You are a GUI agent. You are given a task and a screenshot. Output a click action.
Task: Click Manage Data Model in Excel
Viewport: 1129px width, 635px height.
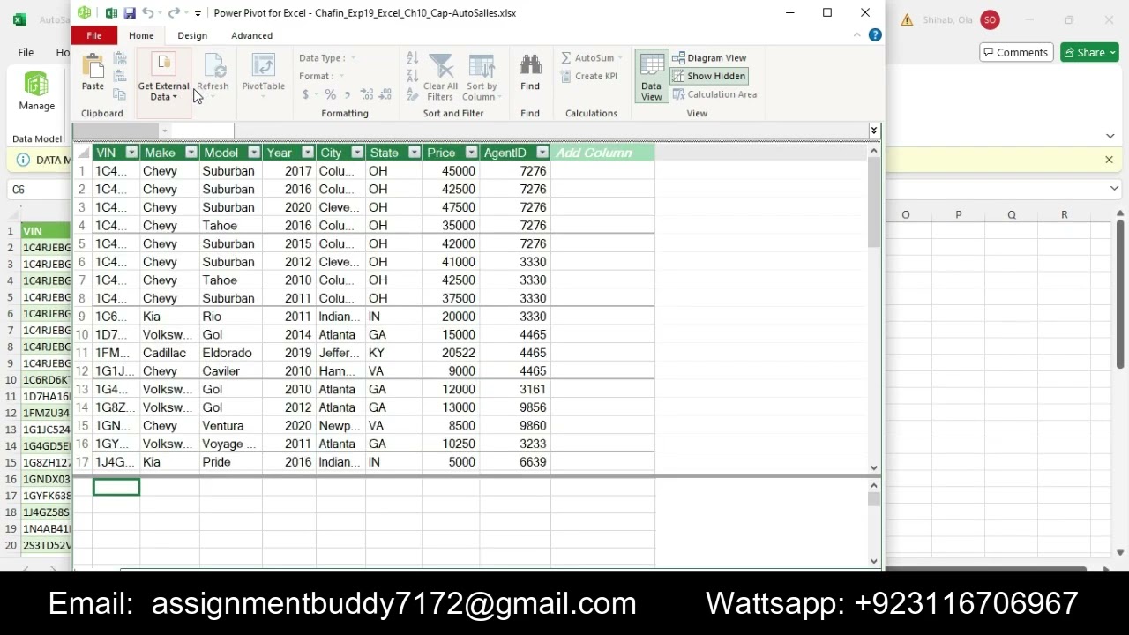coord(36,92)
